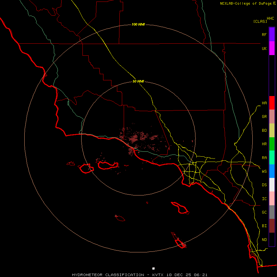Click the GC legend label

click(264, 212)
